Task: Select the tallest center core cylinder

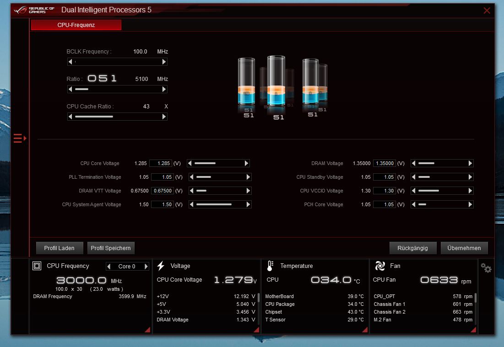Action: tap(276, 81)
